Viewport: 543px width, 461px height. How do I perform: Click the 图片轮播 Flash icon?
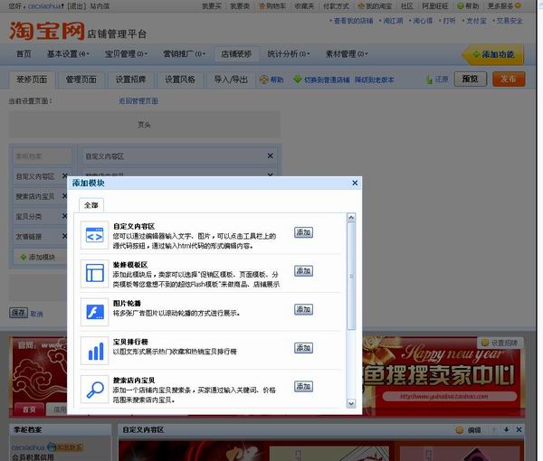[x=94, y=311]
